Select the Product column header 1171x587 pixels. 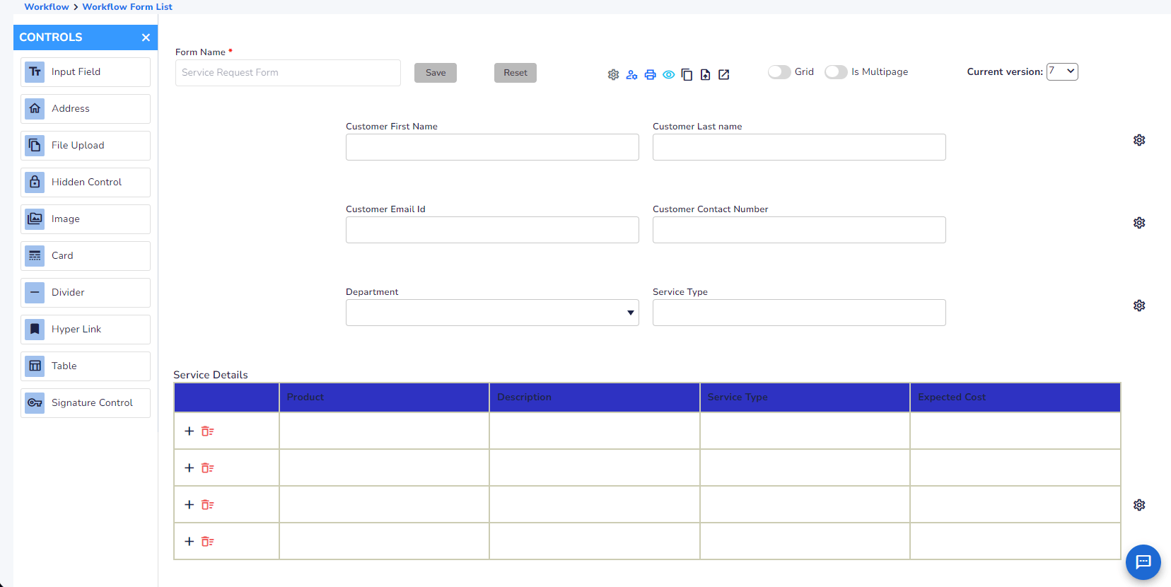[x=385, y=397]
